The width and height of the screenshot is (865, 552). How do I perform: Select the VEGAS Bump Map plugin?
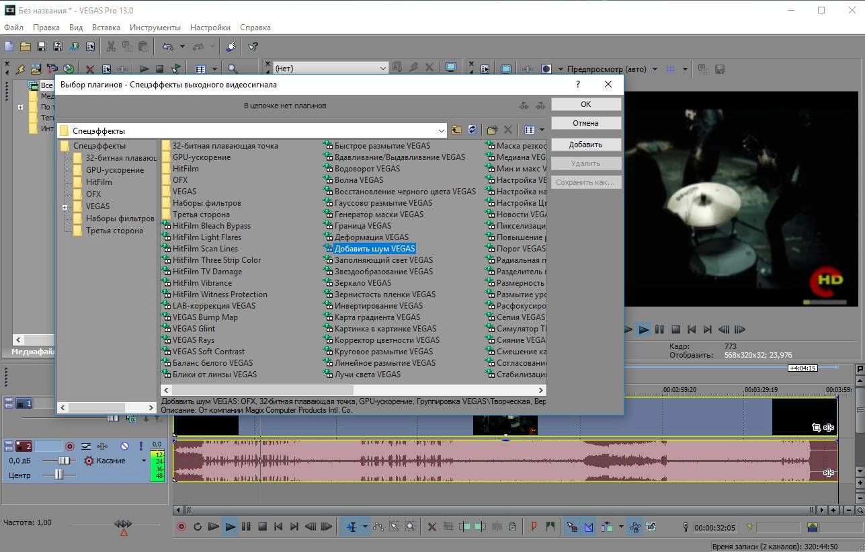coord(205,317)
